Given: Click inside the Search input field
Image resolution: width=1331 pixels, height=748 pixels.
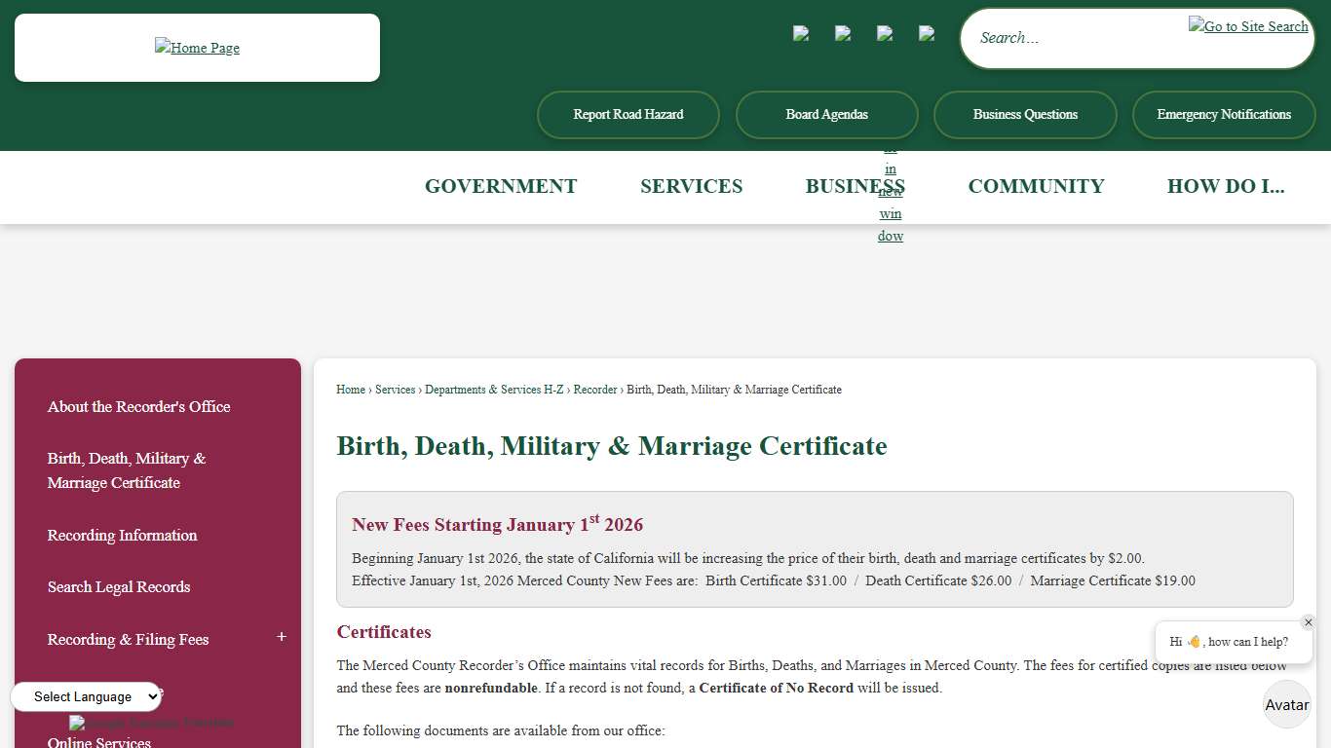Looking at the screenshot, I should pyautogui.click(x=1072, y=37).
